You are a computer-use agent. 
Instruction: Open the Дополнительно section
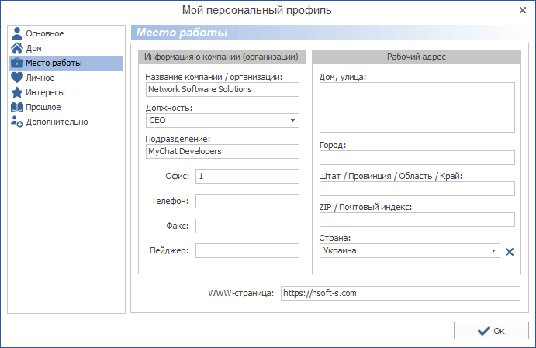(x=56, y=122)
